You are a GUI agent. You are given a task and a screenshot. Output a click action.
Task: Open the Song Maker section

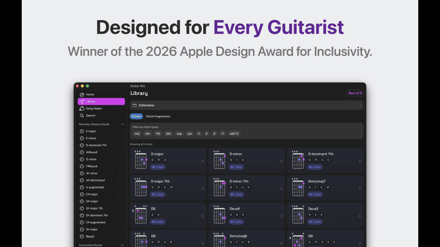101,108
